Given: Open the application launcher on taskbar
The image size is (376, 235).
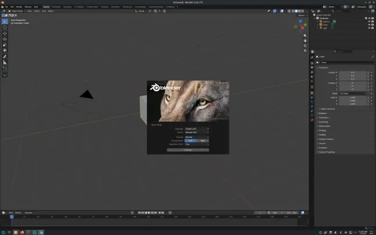Looking at the screenshot, I should [3, 232].
